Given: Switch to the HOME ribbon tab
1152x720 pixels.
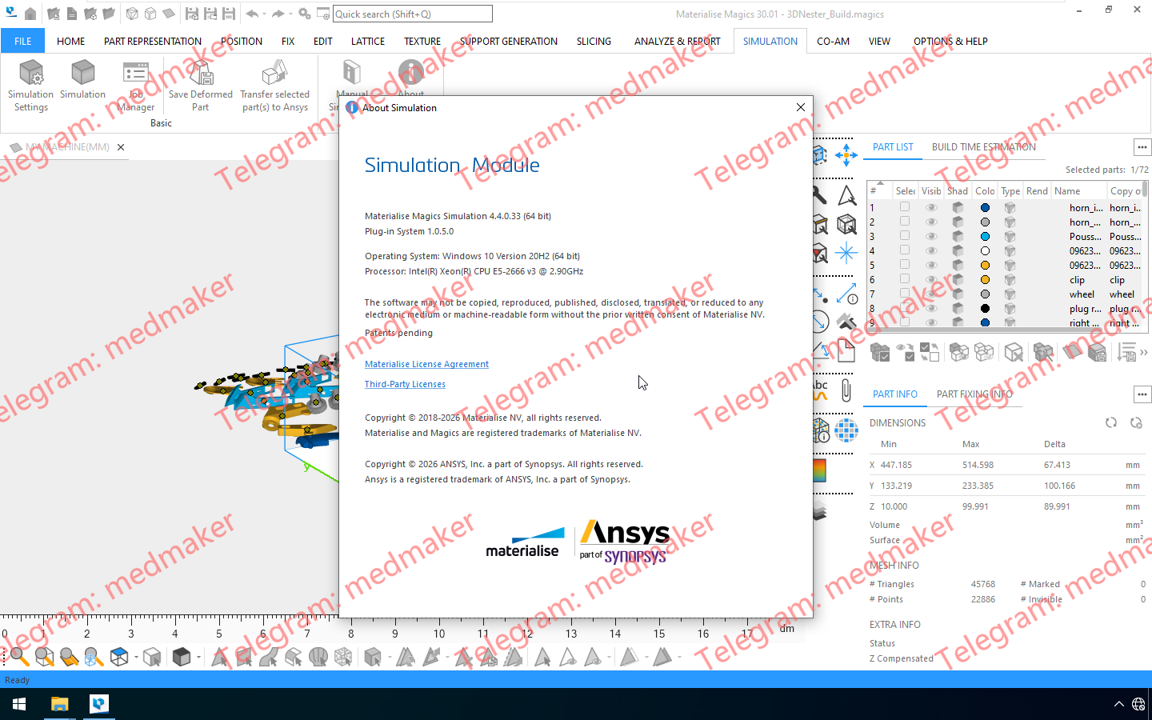Looking at the screenshot, I should pyautogui.click(x=70, y=41).
